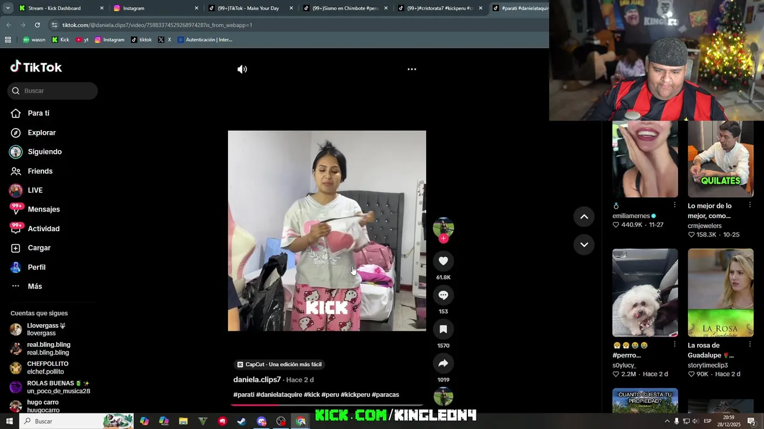Open the wason bookmark
Screen dimensions: 764x429
34,40
